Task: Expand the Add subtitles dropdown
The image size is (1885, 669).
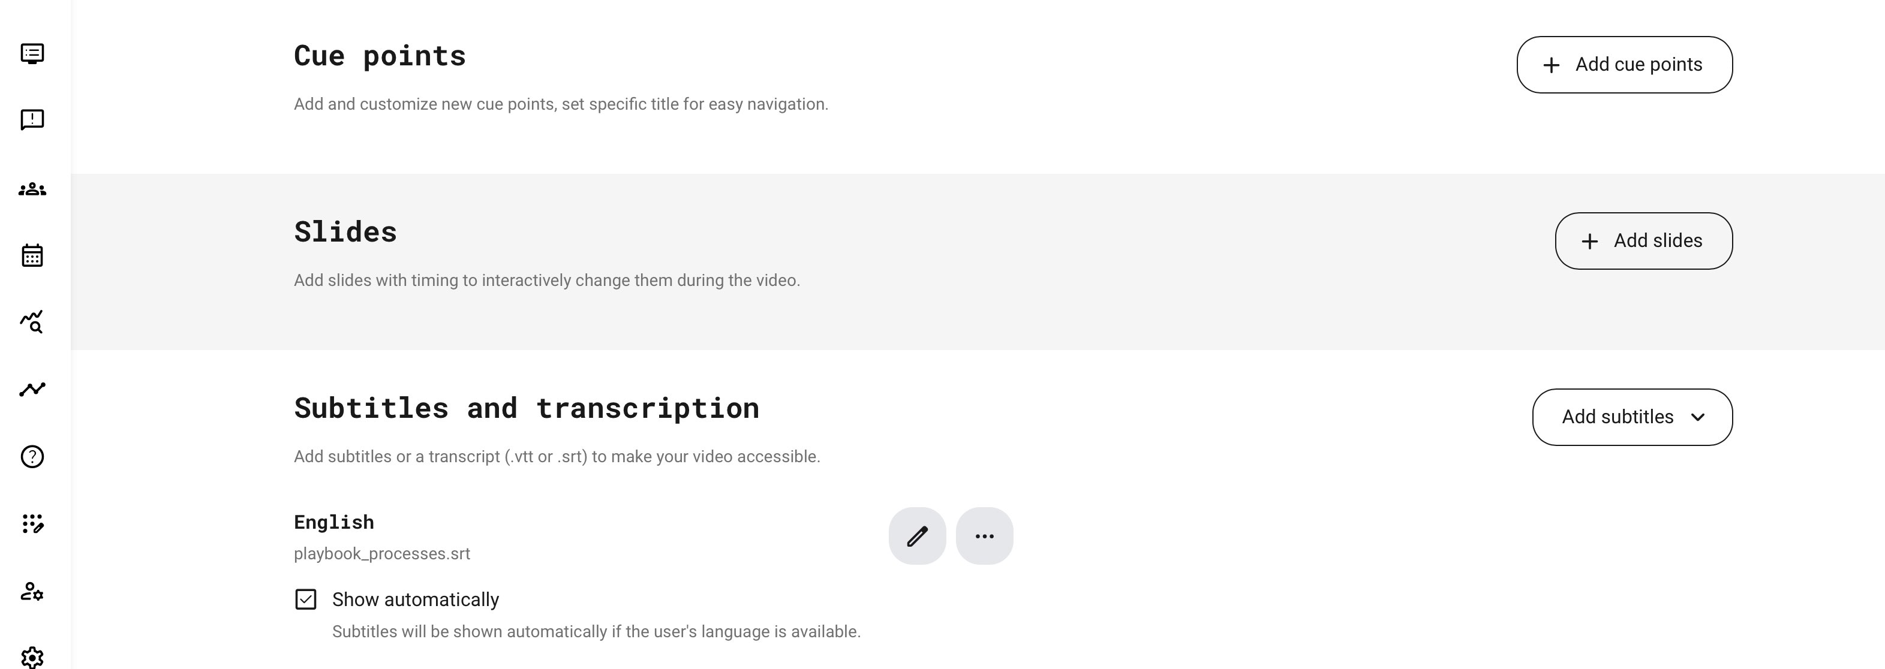Action: point(1632,417)
